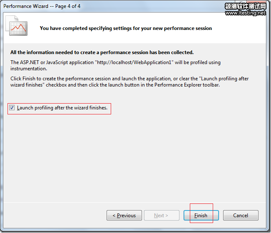Open the www.ltesting.net watermark link

[x=246, y=13]
